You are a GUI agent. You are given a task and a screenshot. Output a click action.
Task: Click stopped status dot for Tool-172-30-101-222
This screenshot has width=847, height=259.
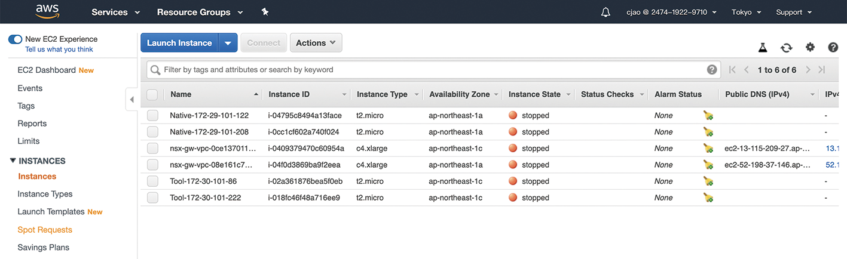pyautogui.click(x=513, y=198)
